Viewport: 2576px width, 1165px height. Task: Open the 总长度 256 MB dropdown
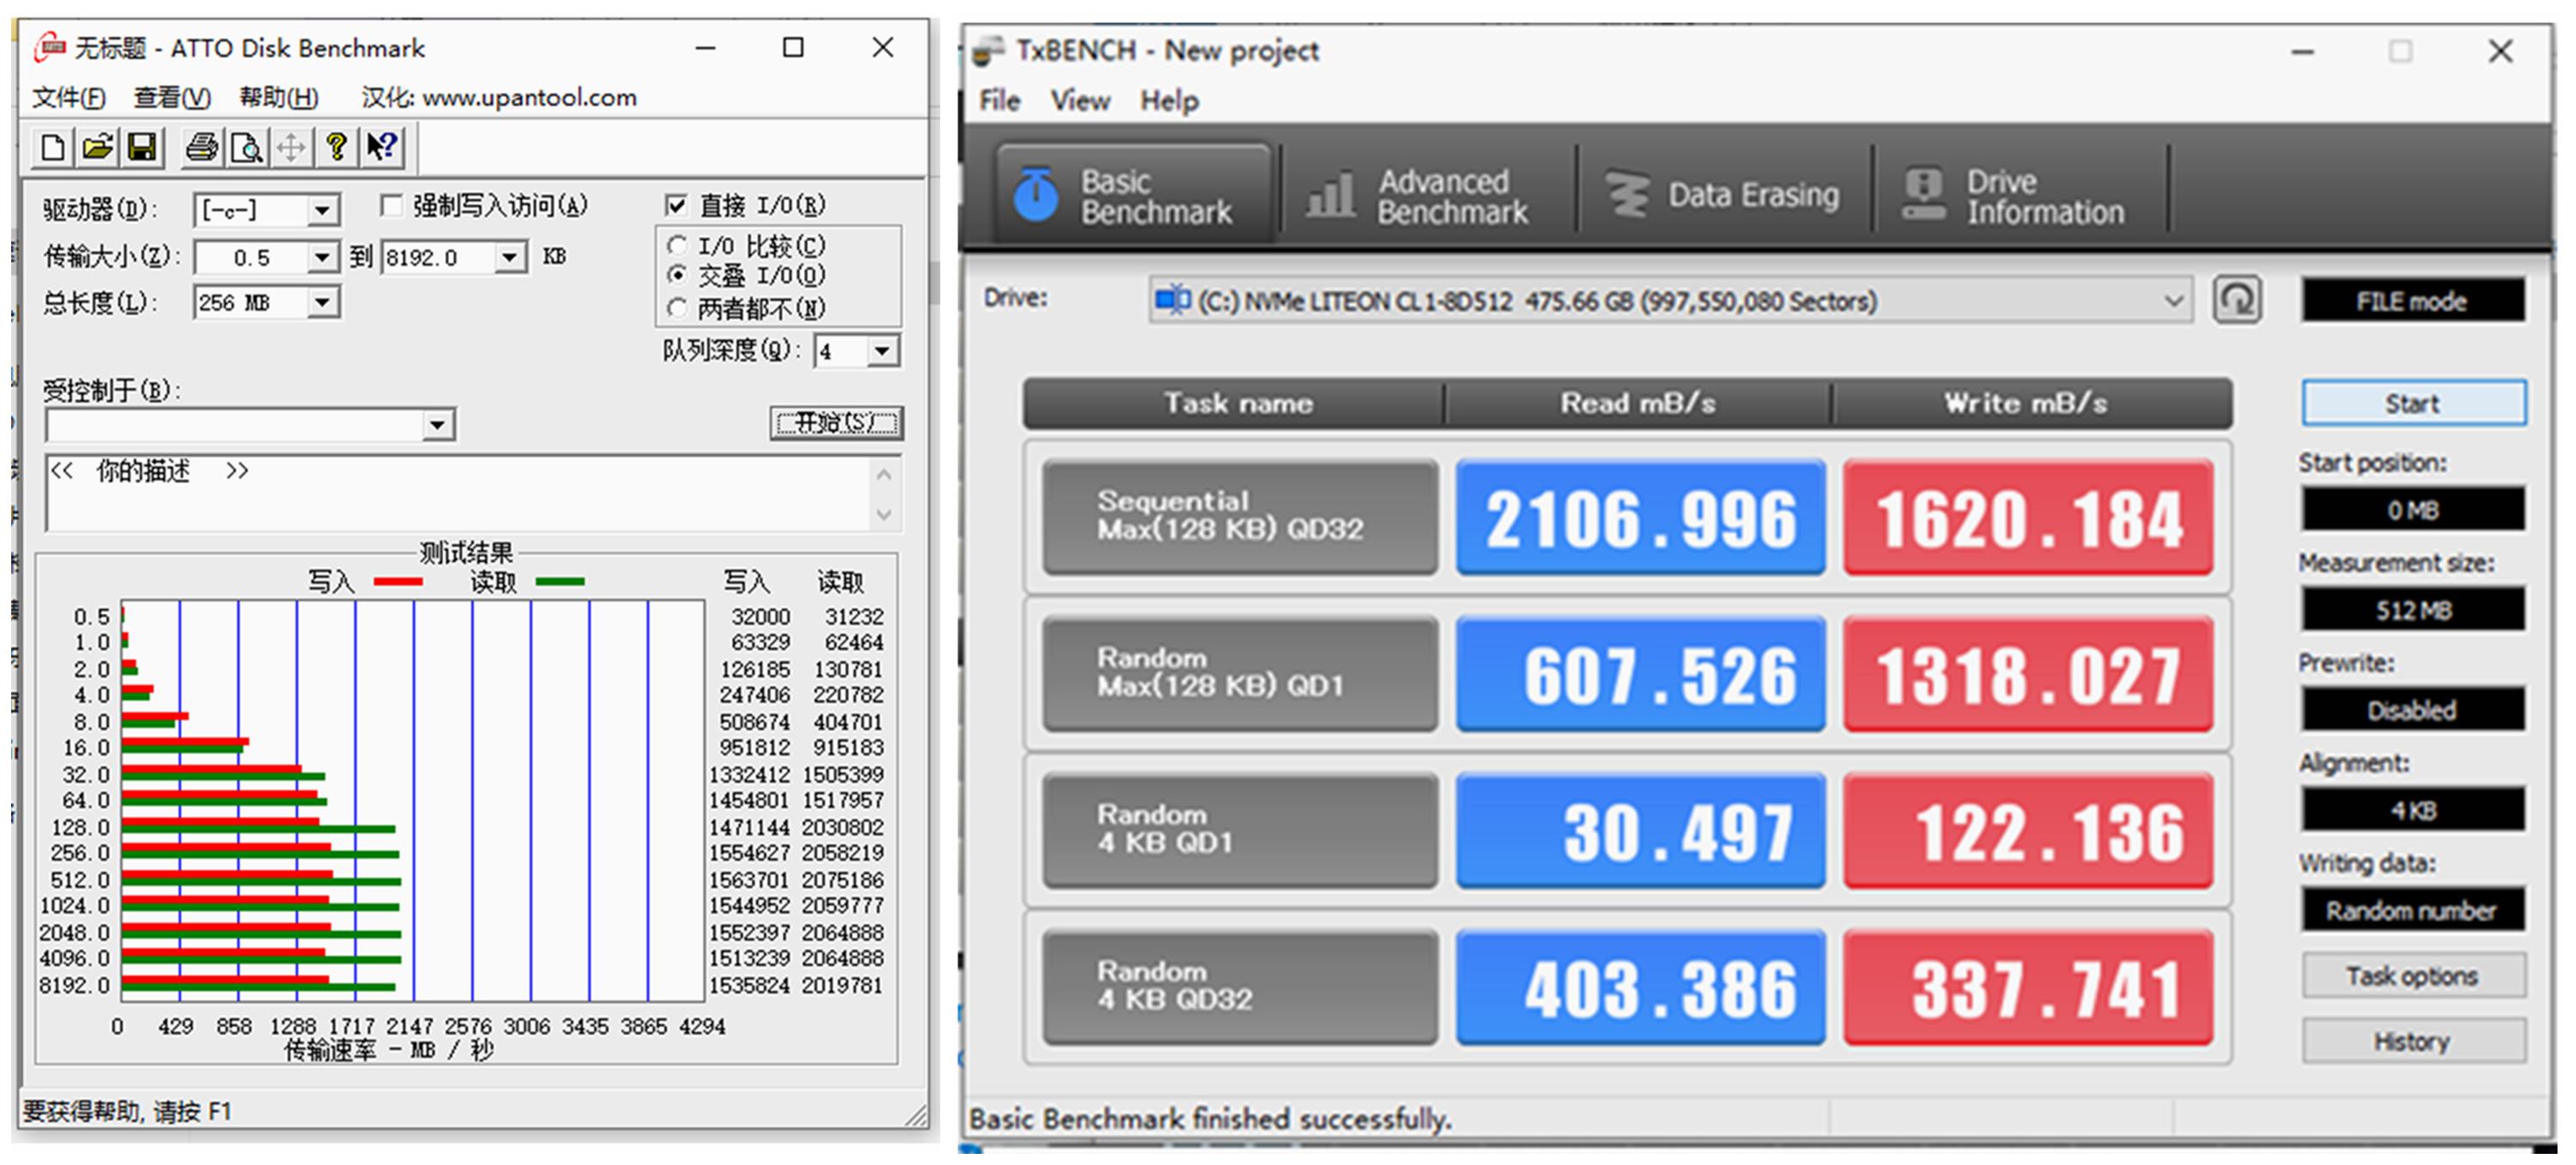click(322, 302)
